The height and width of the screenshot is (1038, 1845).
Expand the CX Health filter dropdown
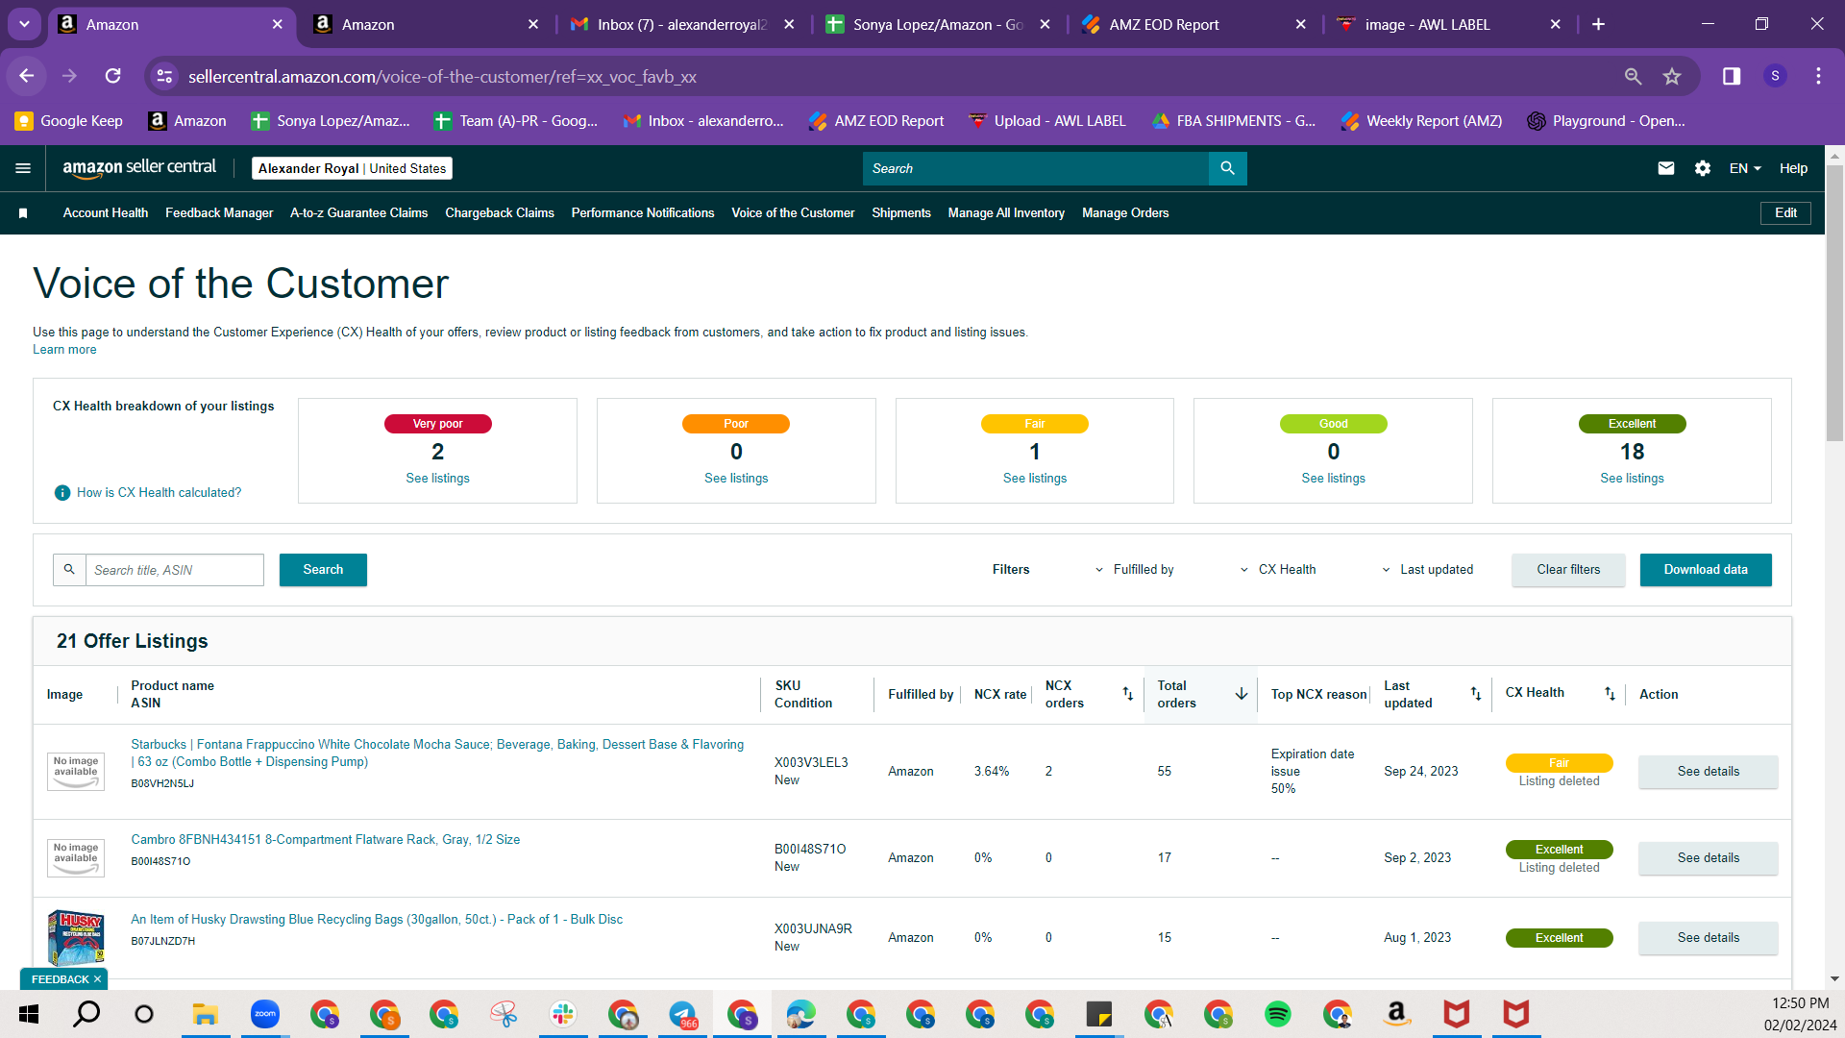pyautogui.click(x=1278, y=570)
